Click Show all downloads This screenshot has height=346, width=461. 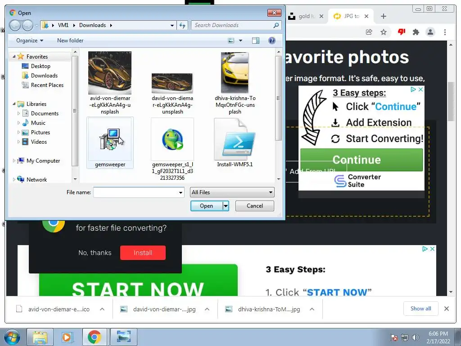(421, 309)
